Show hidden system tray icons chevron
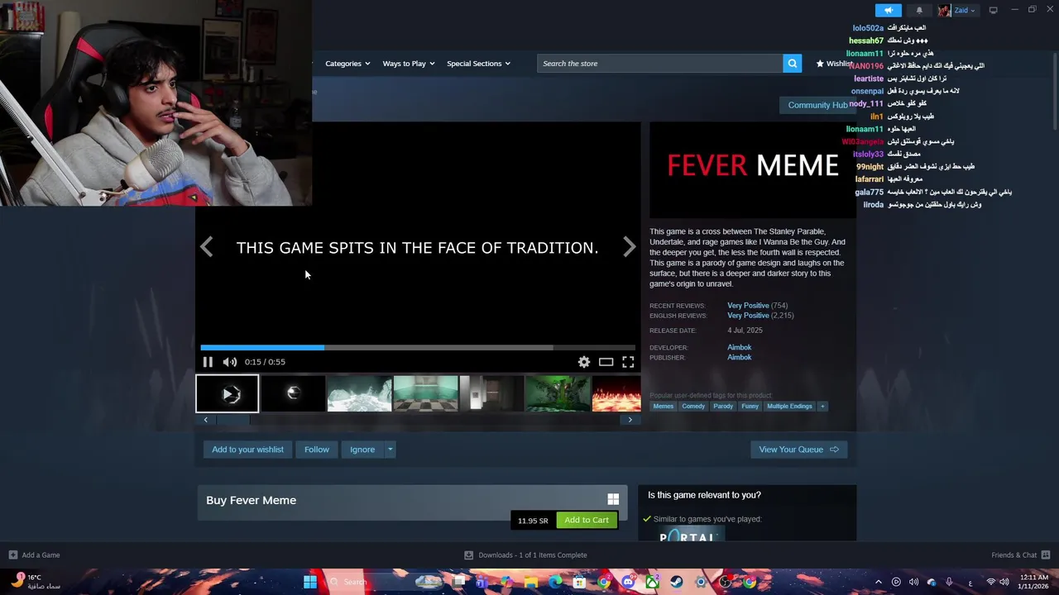 879,582
